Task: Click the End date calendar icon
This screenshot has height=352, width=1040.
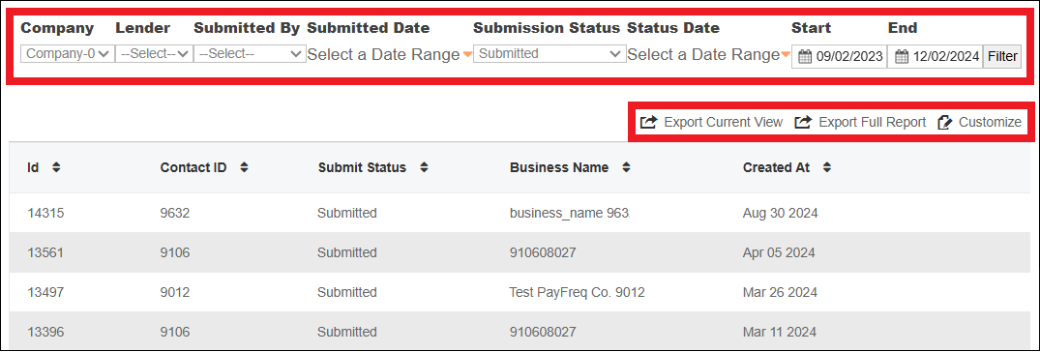Action: (x=902, y=57)
